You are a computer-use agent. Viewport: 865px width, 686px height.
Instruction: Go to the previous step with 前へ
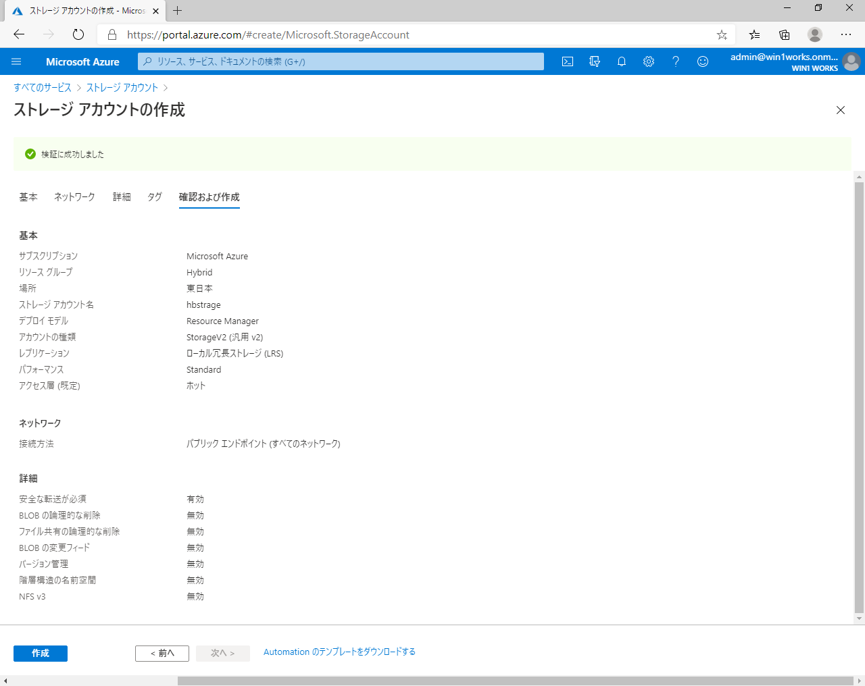(x=162, y=654)
